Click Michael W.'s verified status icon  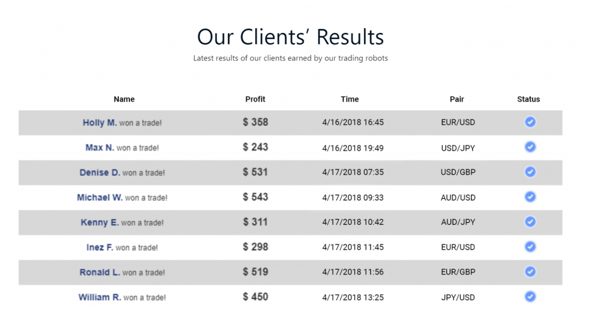click(530, 197)
